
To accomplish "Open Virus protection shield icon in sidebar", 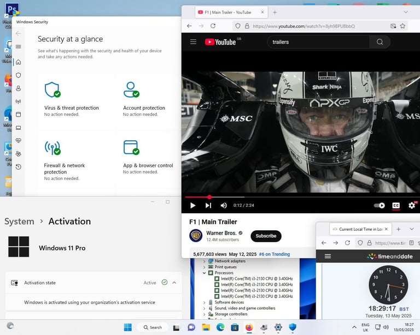I will [x=19, y=75].
